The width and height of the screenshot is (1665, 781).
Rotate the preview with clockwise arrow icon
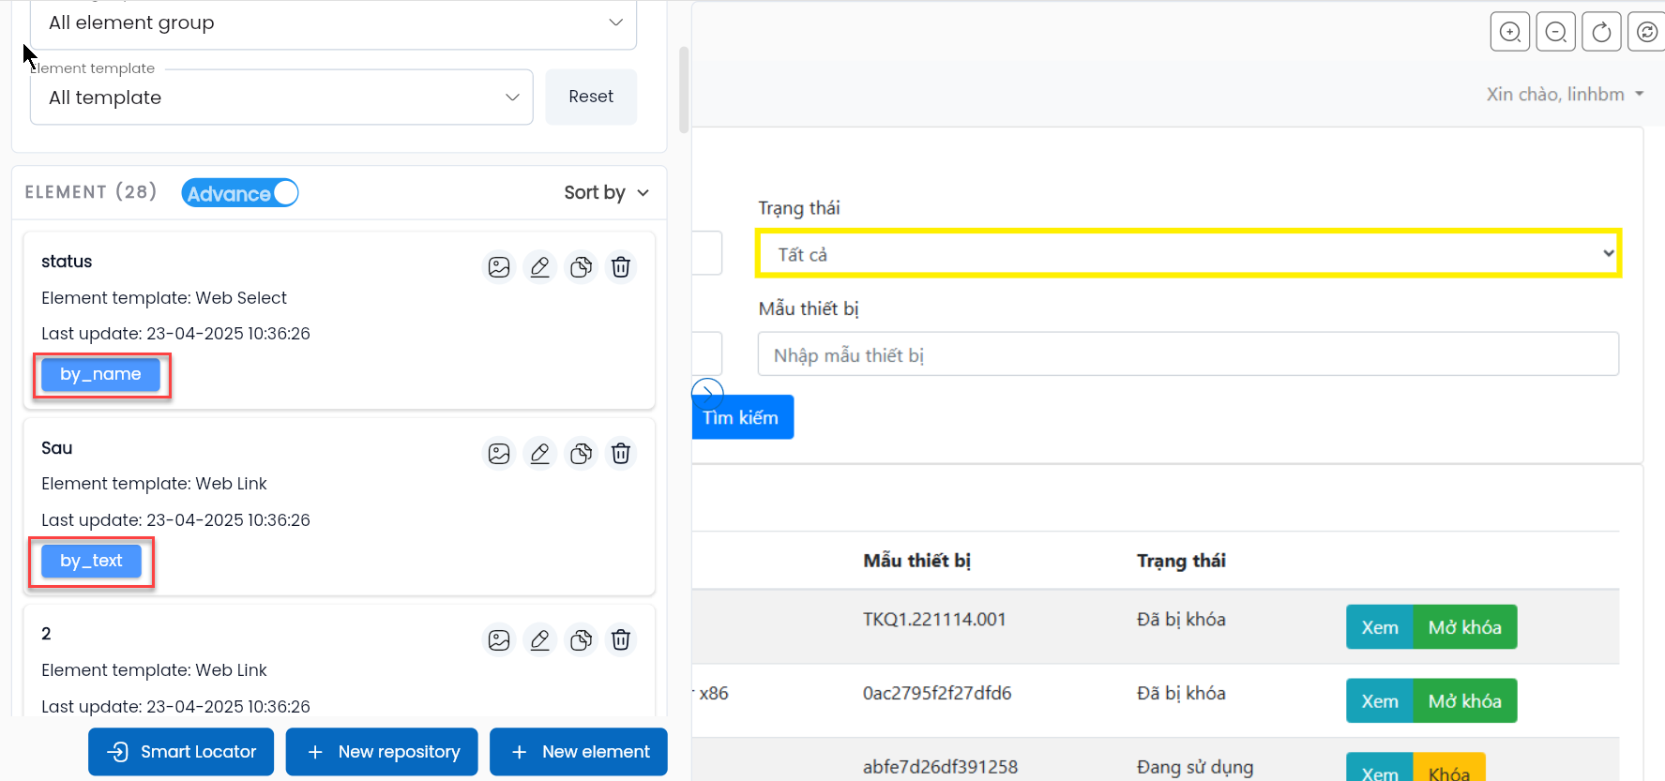point(1602,32)
